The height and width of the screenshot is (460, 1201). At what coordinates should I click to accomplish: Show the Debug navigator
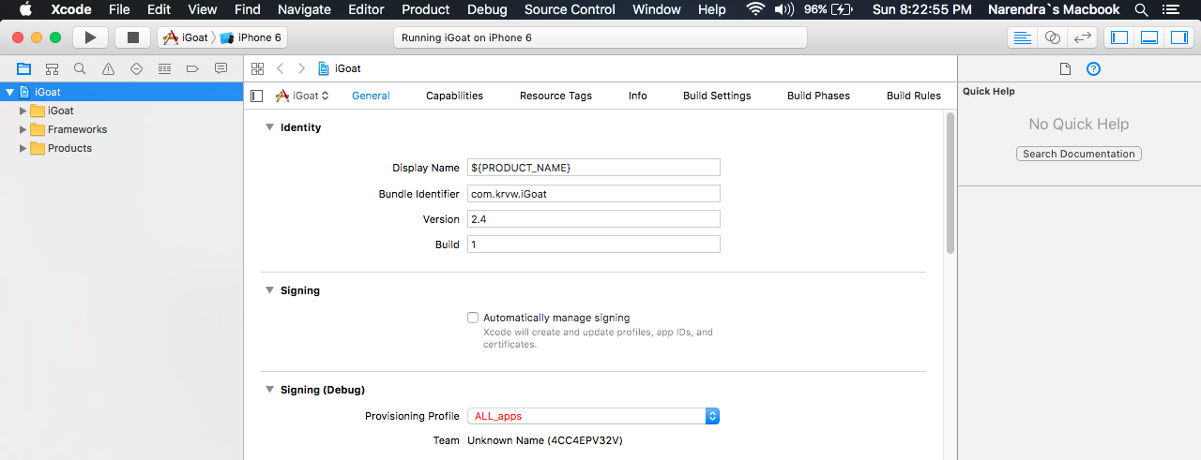coord(164,68)
